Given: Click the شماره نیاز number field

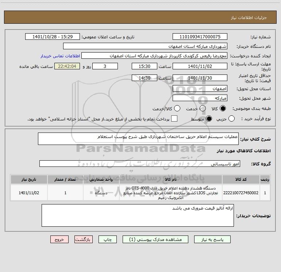Looking at the screenshot, I should (x=200, y=37).
